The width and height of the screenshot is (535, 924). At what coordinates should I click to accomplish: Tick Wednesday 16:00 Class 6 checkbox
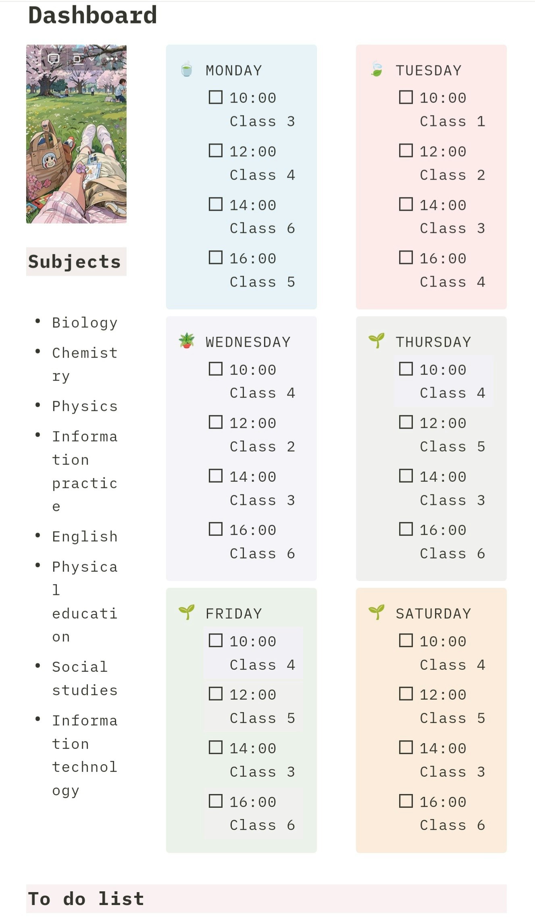pyautogui.click(x=216, y=529)
